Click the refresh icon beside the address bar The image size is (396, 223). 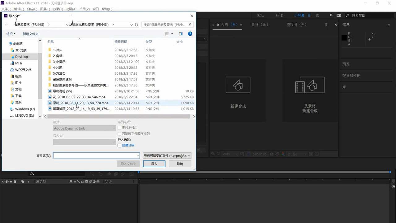tap(136, 24)
